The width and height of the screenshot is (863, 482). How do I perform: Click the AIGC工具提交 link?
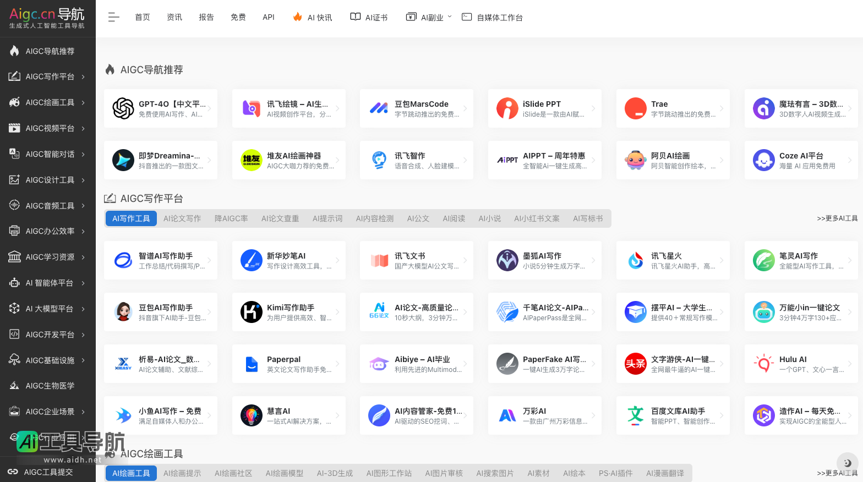click(x=48, y=472)
